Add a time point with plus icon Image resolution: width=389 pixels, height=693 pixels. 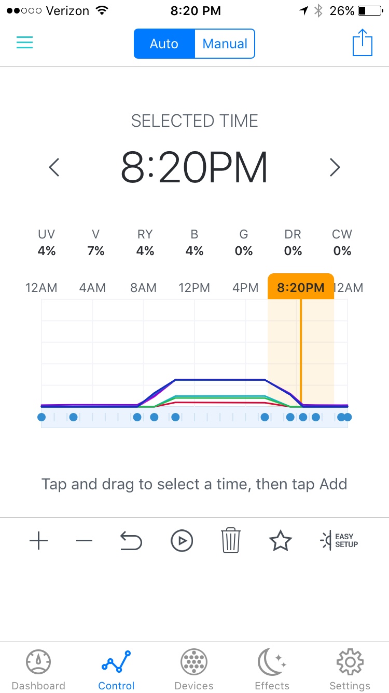coord(38,541)
